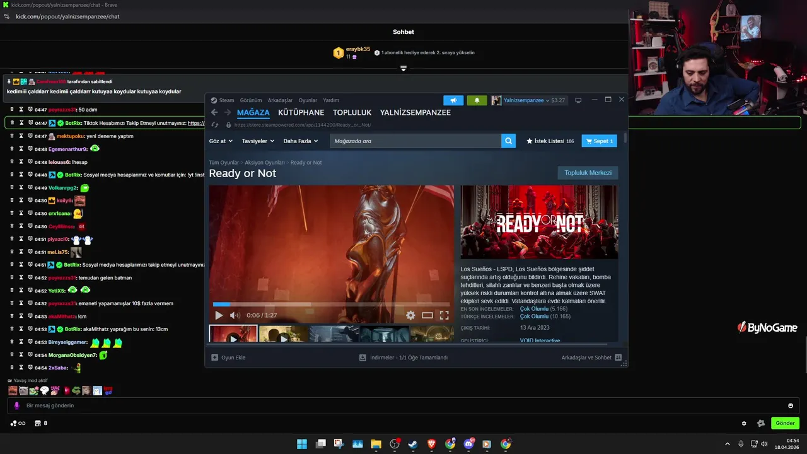Click the Volkanrpg2 username in chat
807x454 pixels.
62,188
